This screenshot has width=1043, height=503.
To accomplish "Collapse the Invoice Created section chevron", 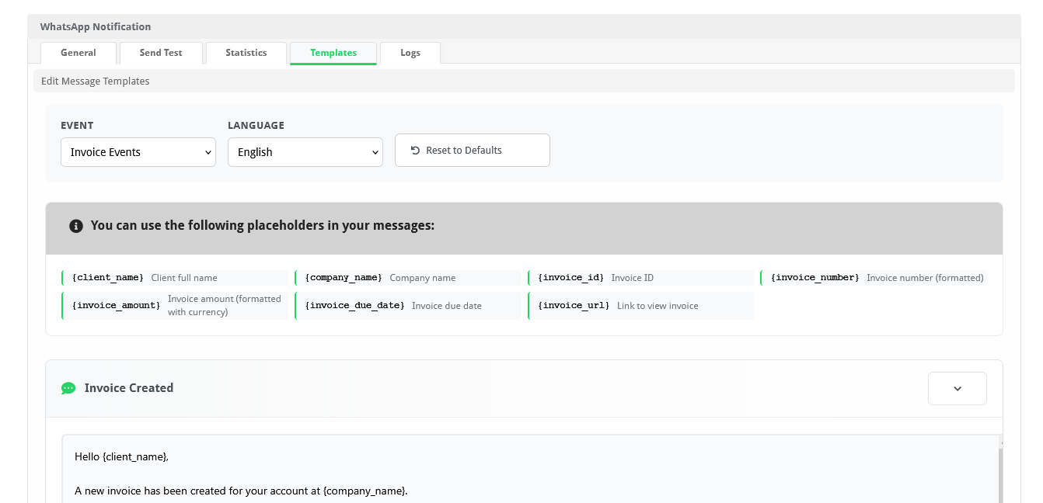I will (957, 388).
